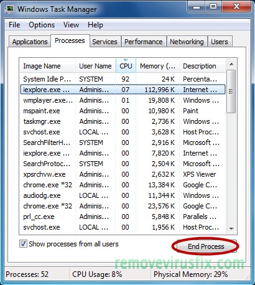Click the XPS Viewer description cell
The image size is (255, 285).
click(199, 174)
